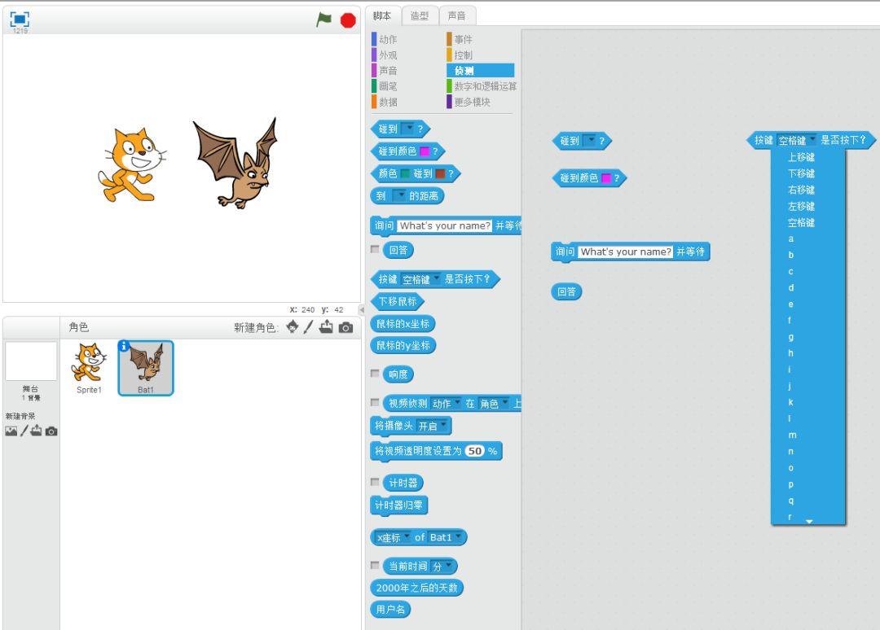Toggle the 当前时间 reporter checkbox
The width and height of the screenshot is (880, 630).
click(375, 566)
